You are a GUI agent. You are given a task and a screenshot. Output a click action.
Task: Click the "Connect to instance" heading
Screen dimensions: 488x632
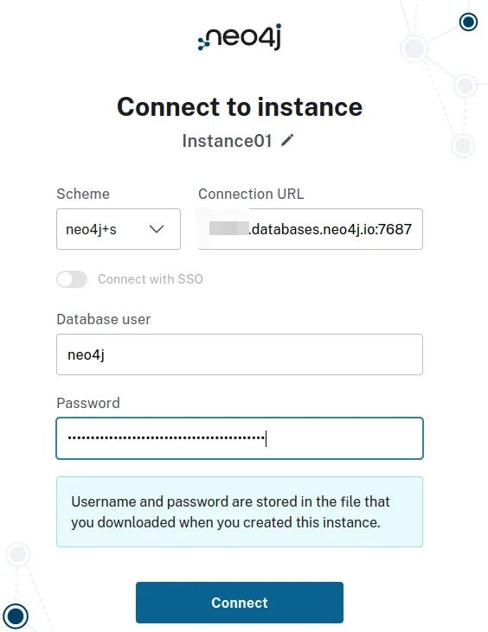pos(240,107)
